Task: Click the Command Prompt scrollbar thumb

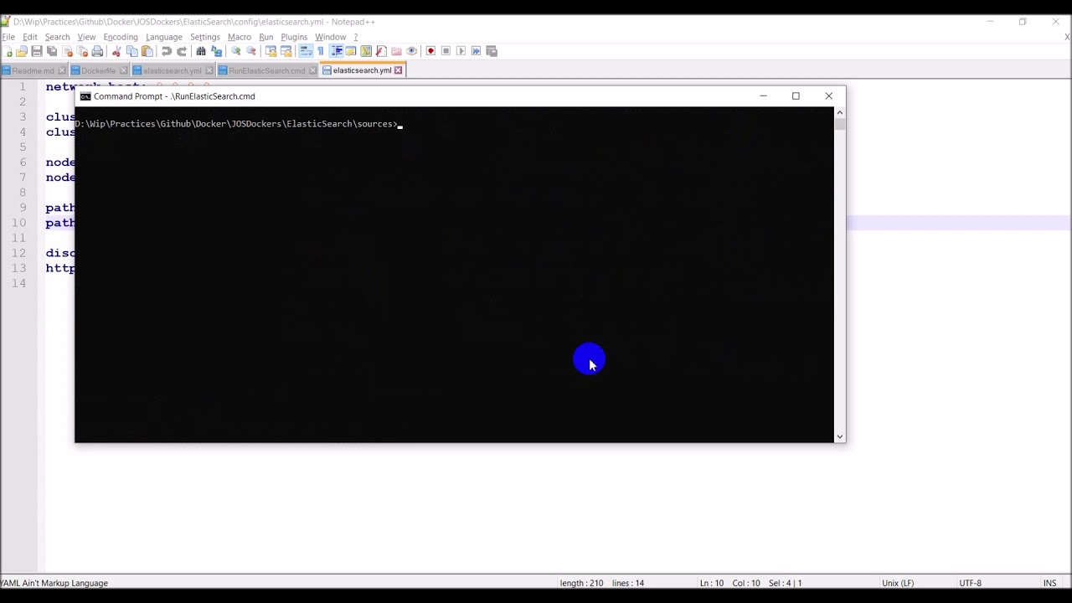Action: (840, 124)
